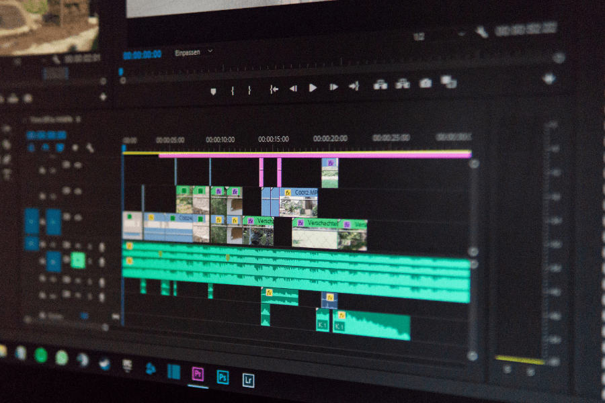Click the Go to In point icon
This screenshot has height=403, width=605.
[274, 89]
